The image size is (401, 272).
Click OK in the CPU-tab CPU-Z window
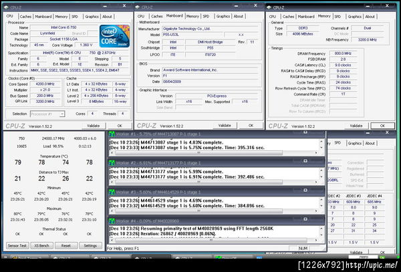tap(120, 126)
